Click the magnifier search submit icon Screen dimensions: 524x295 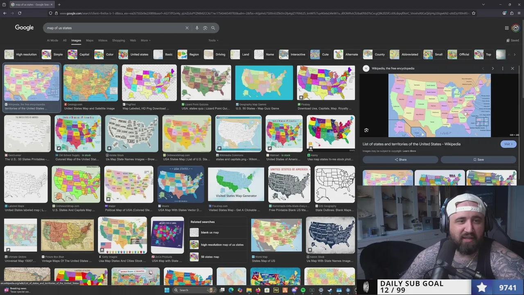[213, 28]
